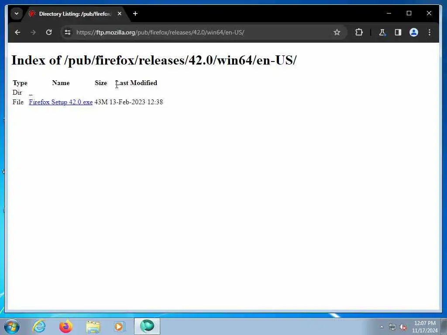The image size is (447, 335).
Task: Click the 13-Feb-2023 12:38 date
Action: [x=136, y=102]
